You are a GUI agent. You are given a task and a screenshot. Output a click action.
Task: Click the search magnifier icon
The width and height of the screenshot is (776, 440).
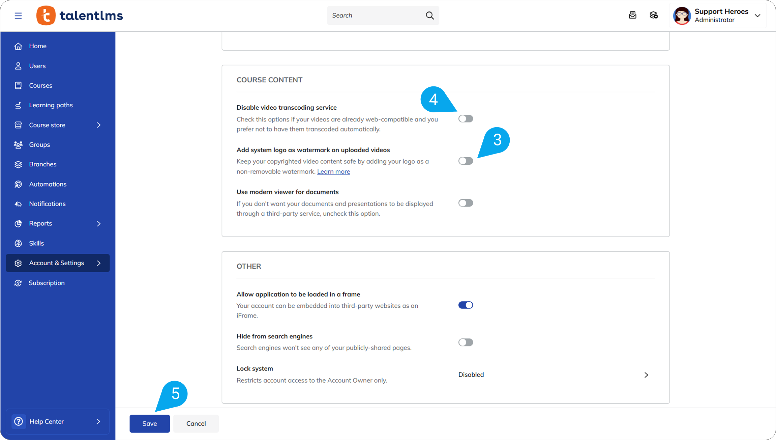[429, 16]
